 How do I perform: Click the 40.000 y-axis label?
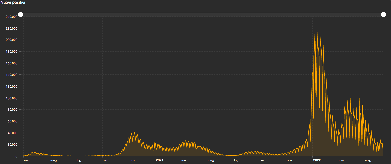tap(12, 133)
